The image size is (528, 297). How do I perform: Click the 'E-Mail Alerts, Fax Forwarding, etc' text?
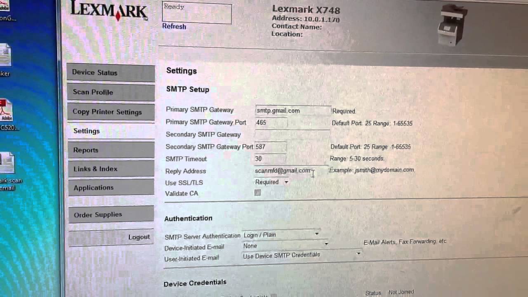click(x=405, y=242)
